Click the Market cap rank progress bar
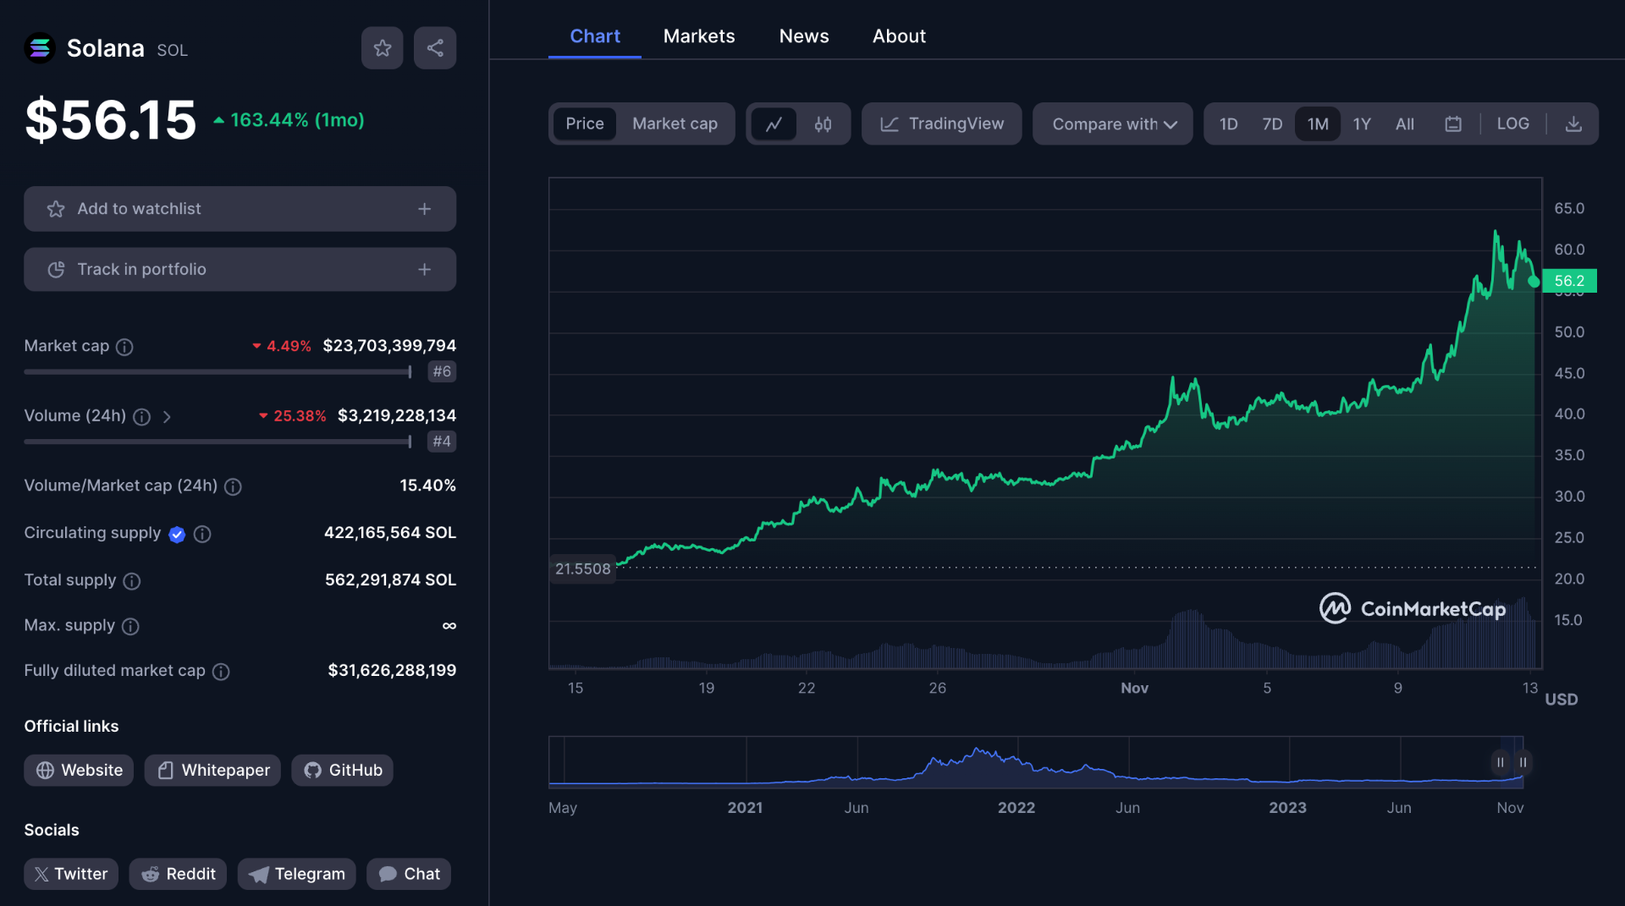 (x=218, y=371)
